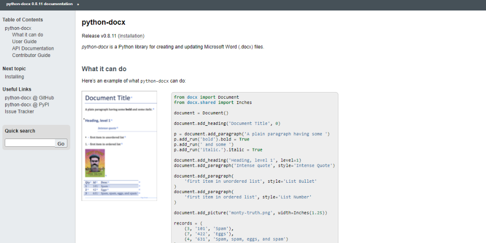Click the 'Intense quote' add_paragraph code line
Viewport: 486px width, 243px height.
pos(254,166)
